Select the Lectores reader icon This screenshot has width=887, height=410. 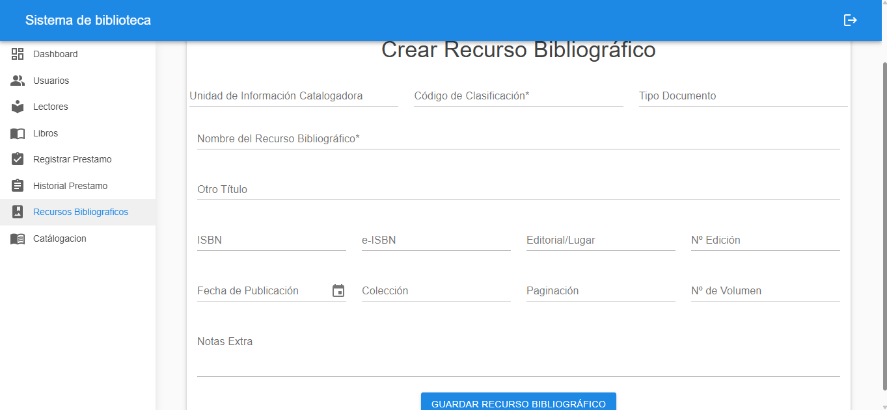tap(18, 106)
